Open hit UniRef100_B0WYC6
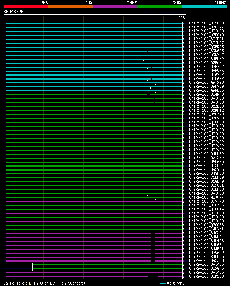230x286 pixels. 206,205
